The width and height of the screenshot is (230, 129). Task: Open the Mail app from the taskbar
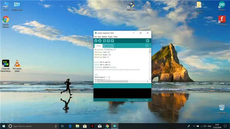click(100, 126)
